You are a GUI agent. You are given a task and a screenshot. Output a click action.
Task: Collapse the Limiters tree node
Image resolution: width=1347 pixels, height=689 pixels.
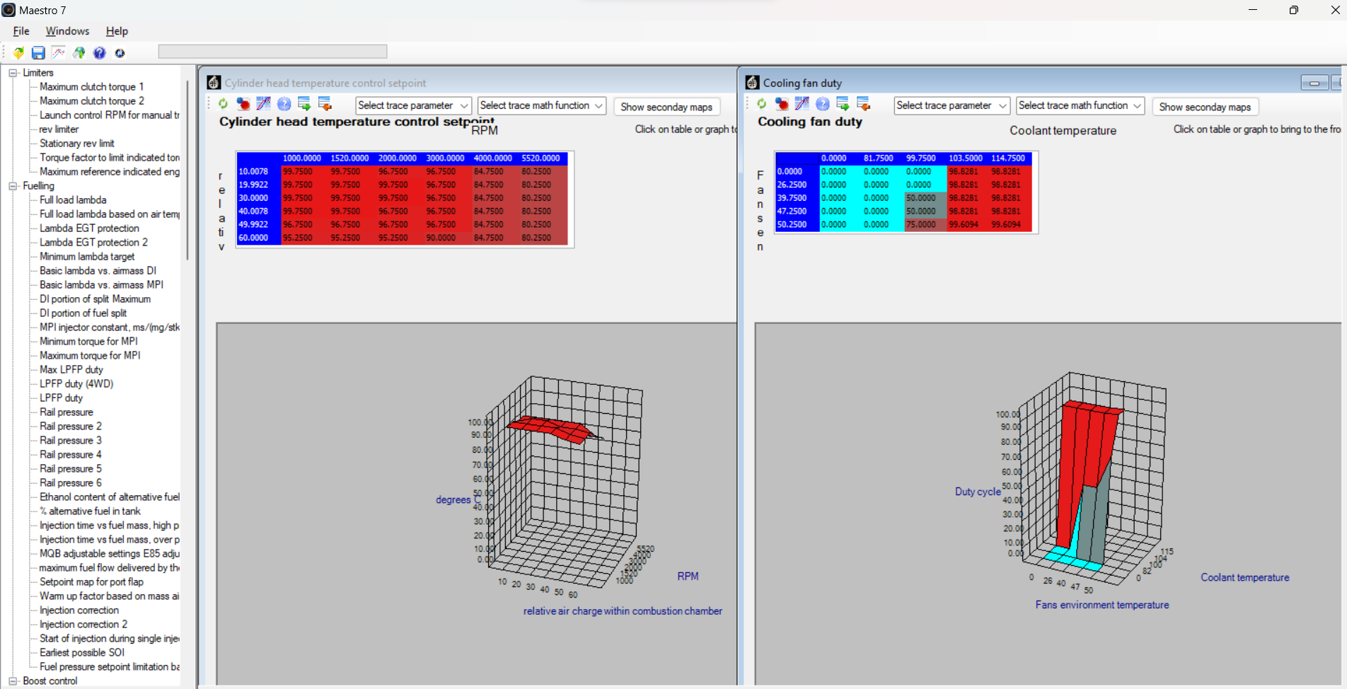(13, 73)
